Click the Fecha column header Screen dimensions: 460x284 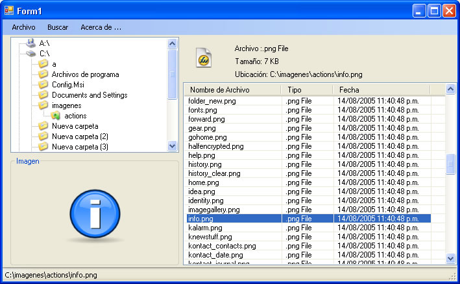click(349, 90)
